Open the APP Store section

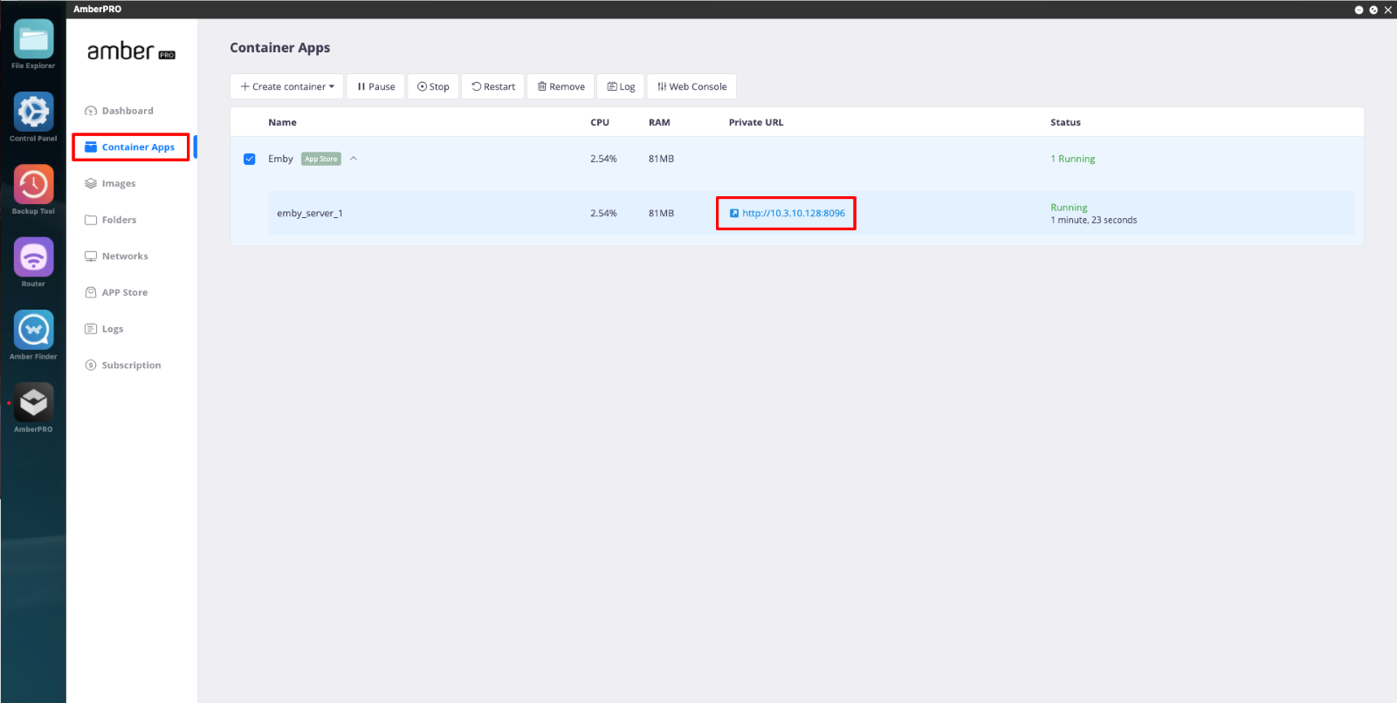pyautogui.click(x=125, y=292)
